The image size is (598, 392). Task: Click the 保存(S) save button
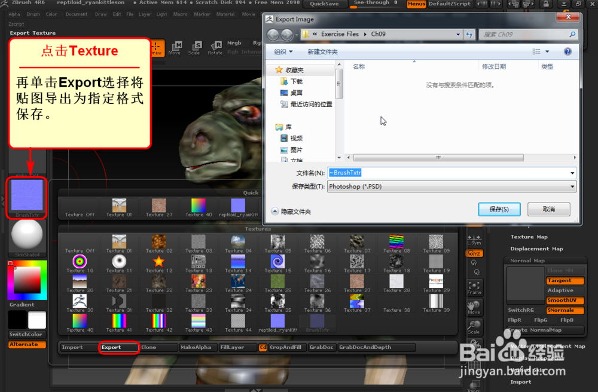click(499, 209)
